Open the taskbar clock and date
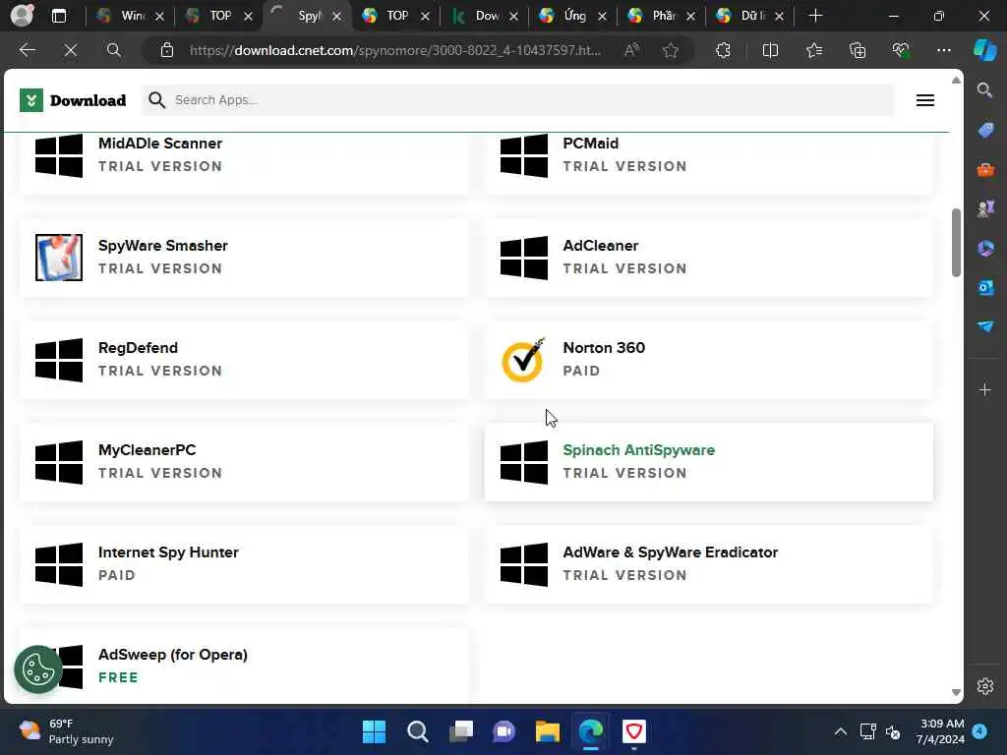 [941, 731]
